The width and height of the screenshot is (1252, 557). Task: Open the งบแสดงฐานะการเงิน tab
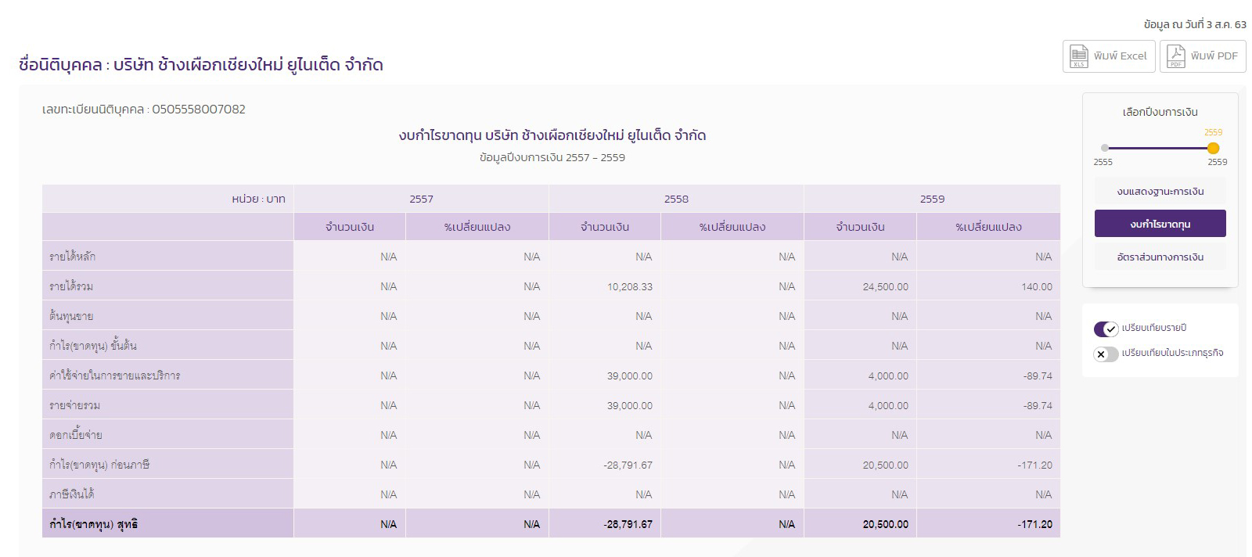(x=1160, y=192)
